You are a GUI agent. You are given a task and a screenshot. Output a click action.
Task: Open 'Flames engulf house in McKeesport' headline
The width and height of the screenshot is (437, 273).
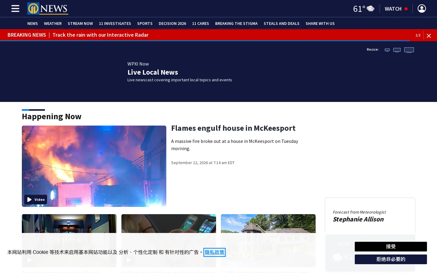coord(233,128)
